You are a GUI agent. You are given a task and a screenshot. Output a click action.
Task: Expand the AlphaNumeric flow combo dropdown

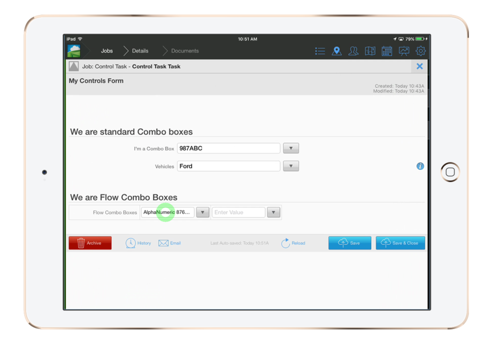tap(202, 212)
